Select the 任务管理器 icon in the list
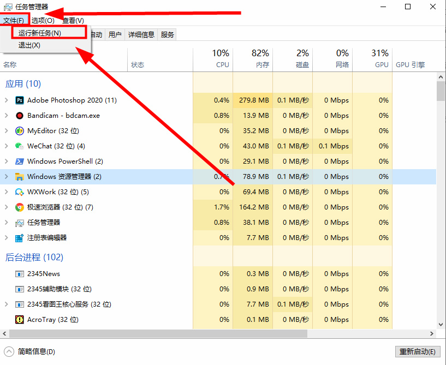The width and height of the screenshot is (446, 365). coord(19,222)
